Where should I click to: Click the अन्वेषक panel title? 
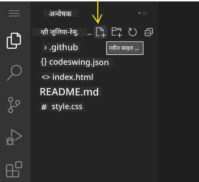pyautogui.click(x=60, y=13)
